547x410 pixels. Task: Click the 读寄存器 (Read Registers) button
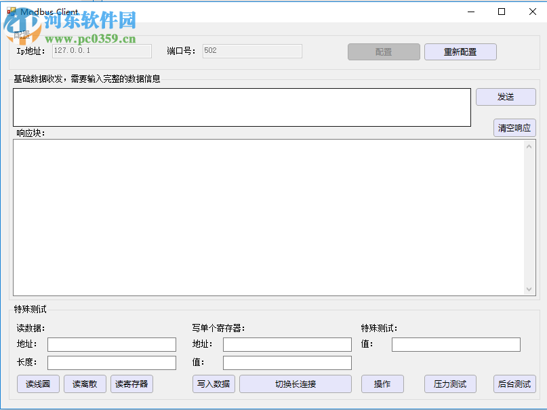point(133,384)
